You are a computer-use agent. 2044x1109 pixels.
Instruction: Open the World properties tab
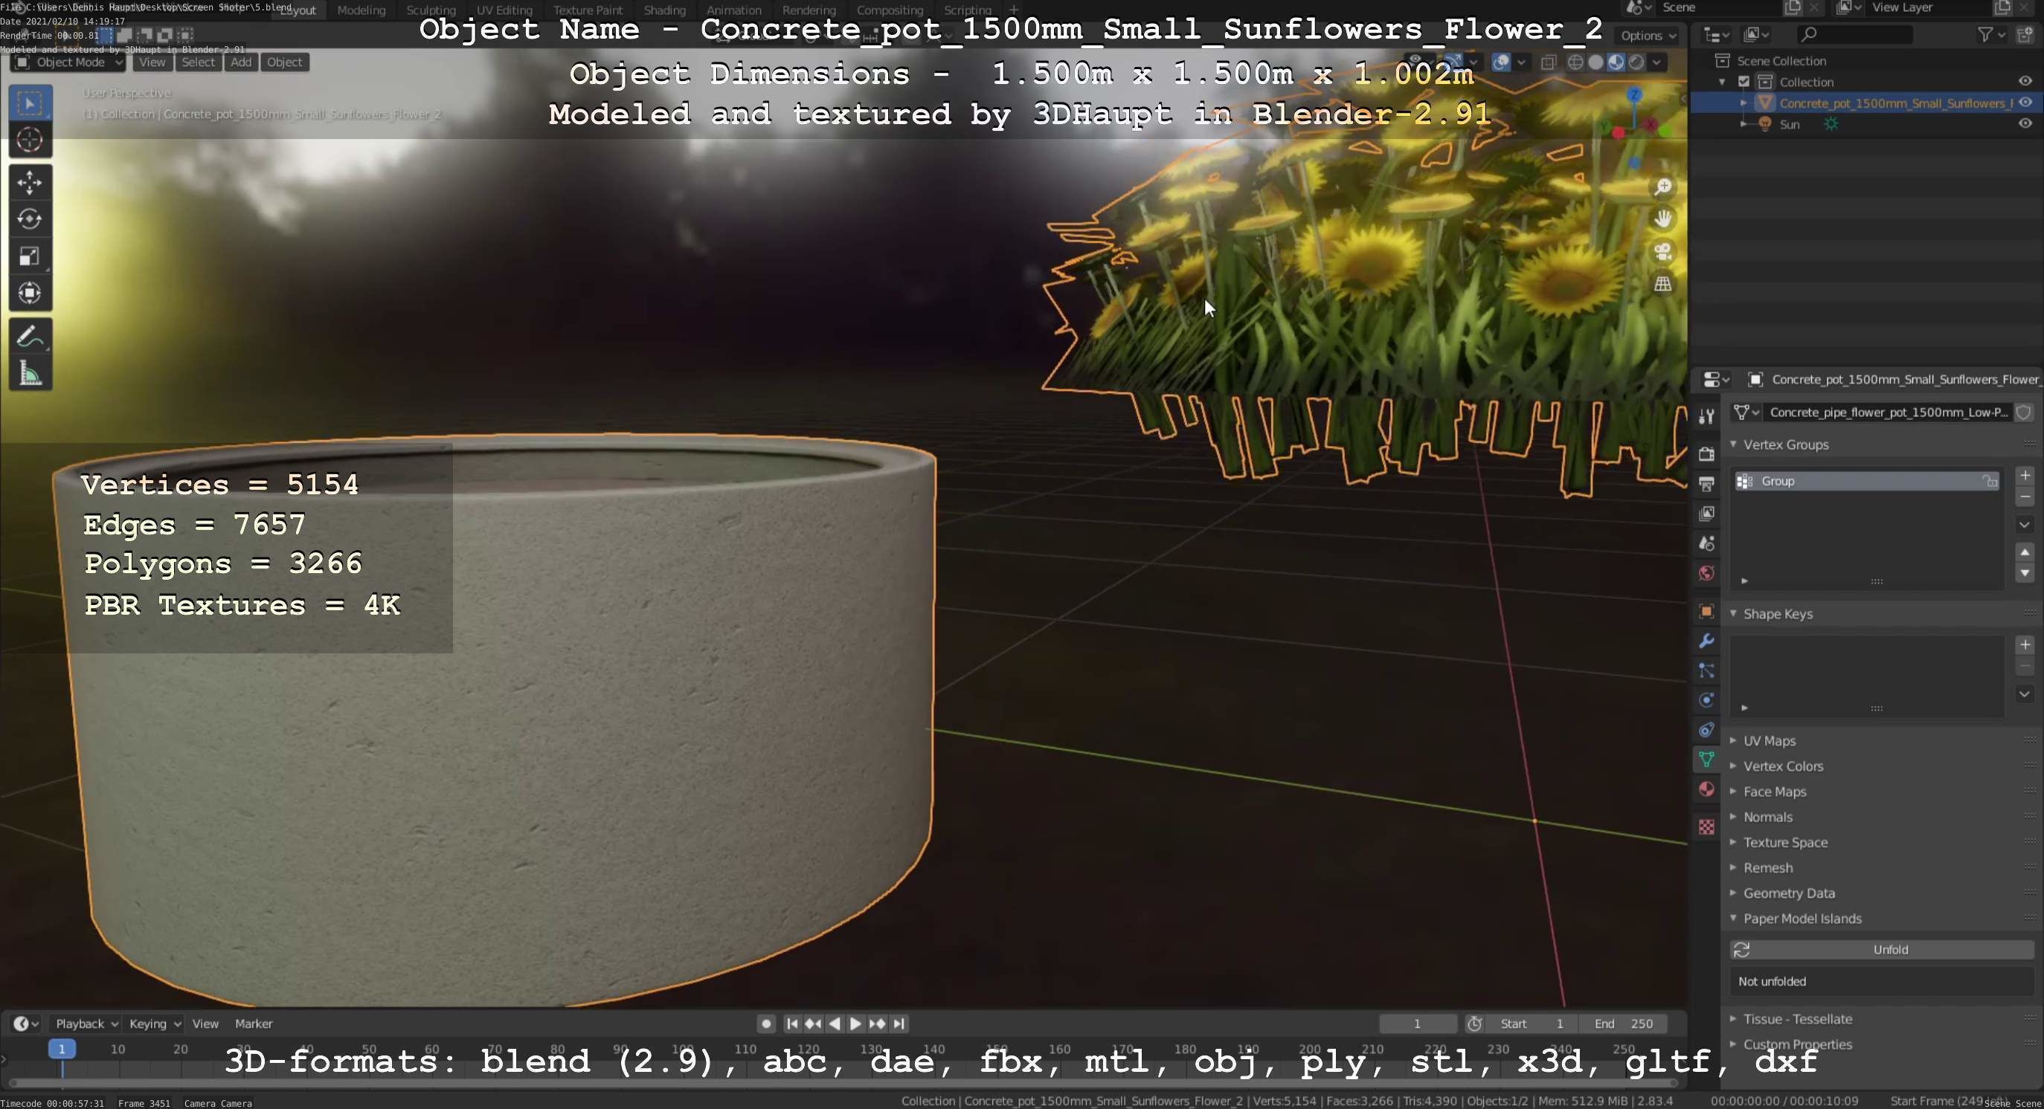[1706, 573]
